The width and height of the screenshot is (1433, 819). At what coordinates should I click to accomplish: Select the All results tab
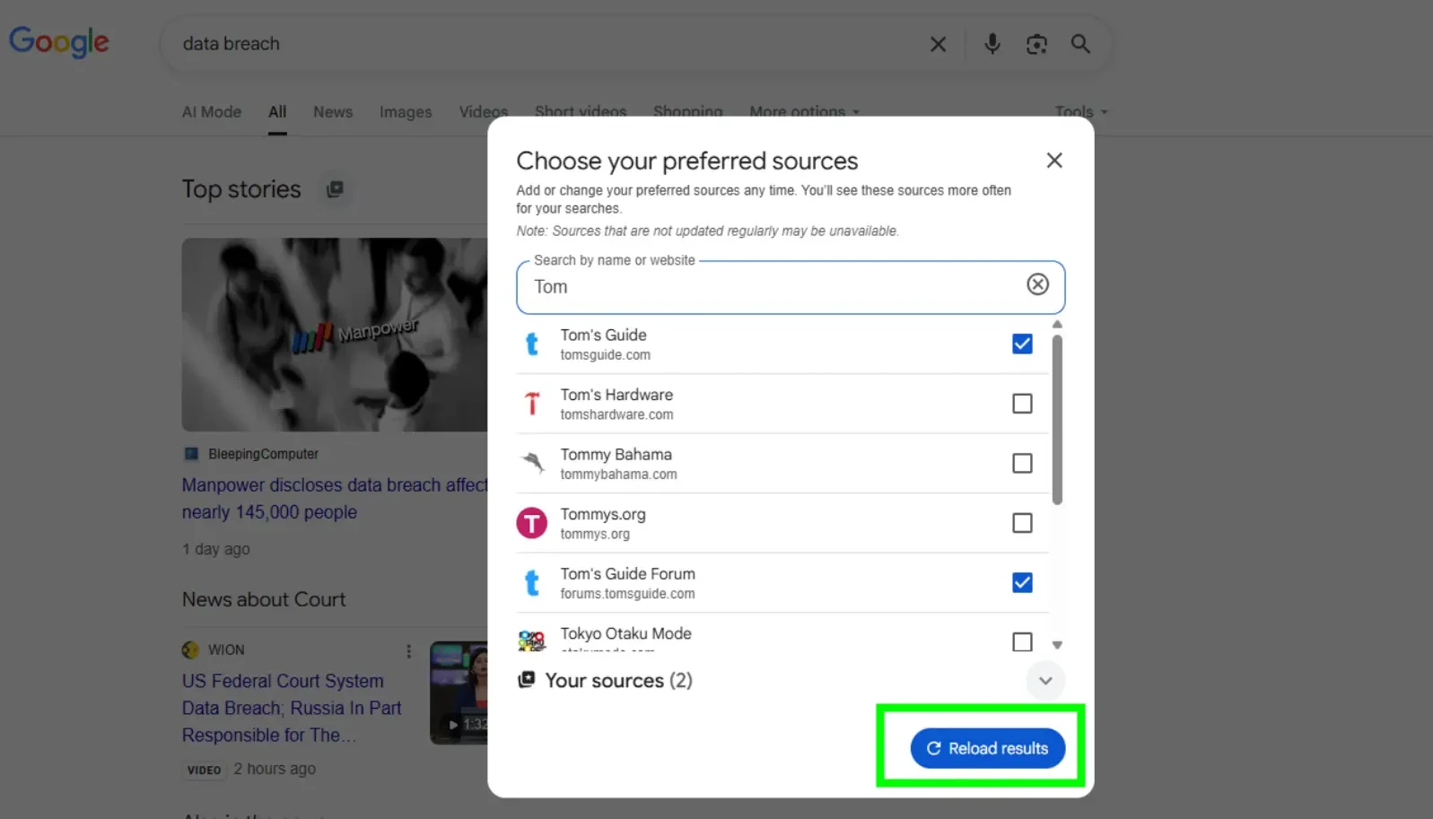(x=277, y=112)
